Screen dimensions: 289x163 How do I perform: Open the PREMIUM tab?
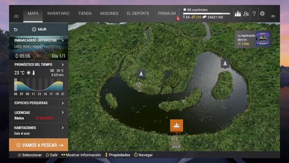click(167, 14)
